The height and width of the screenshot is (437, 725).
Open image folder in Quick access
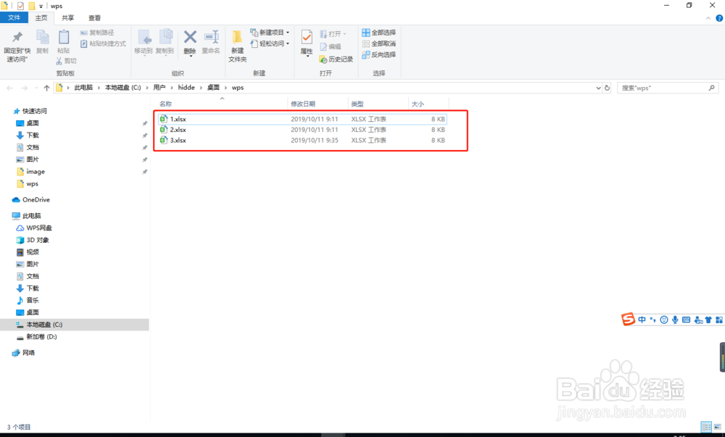(x=35, y=171)
